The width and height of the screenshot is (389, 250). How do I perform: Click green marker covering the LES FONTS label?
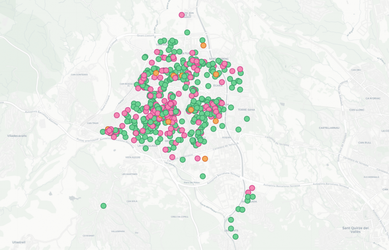pos(231,229)
